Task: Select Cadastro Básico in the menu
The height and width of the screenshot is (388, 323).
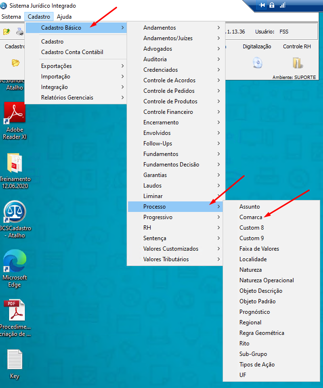Action: (76, 28)
